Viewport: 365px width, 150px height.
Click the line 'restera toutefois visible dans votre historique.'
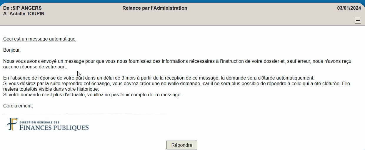(51, 89)
